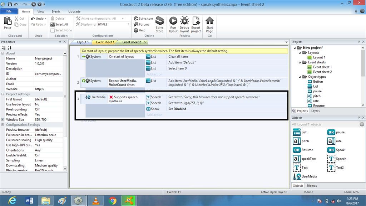Open the Forums icon
The width and height of the screenshot is (366, 206).
(x=135, y=24)
